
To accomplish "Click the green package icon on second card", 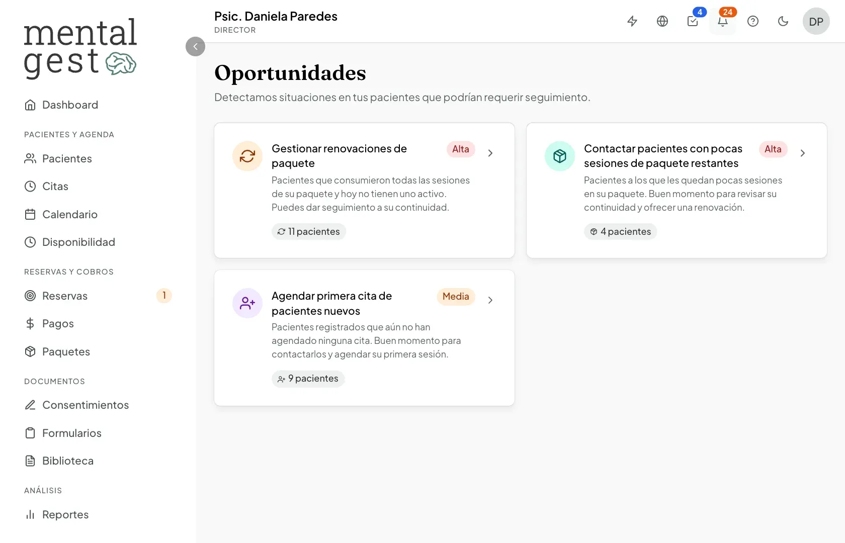I will click(560, 156).
